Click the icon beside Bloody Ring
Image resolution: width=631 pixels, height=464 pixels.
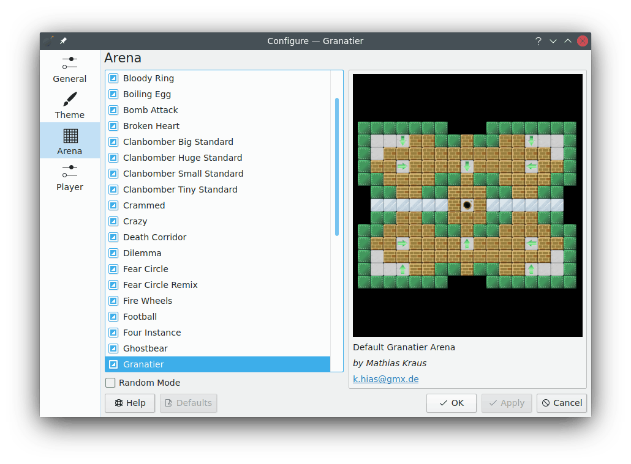(113, 78)
